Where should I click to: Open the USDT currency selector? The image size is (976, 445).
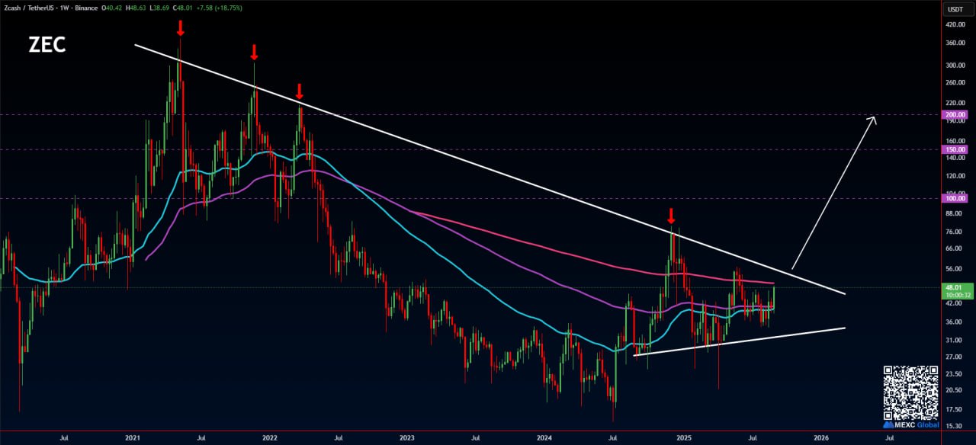click(x=955, y=9)
